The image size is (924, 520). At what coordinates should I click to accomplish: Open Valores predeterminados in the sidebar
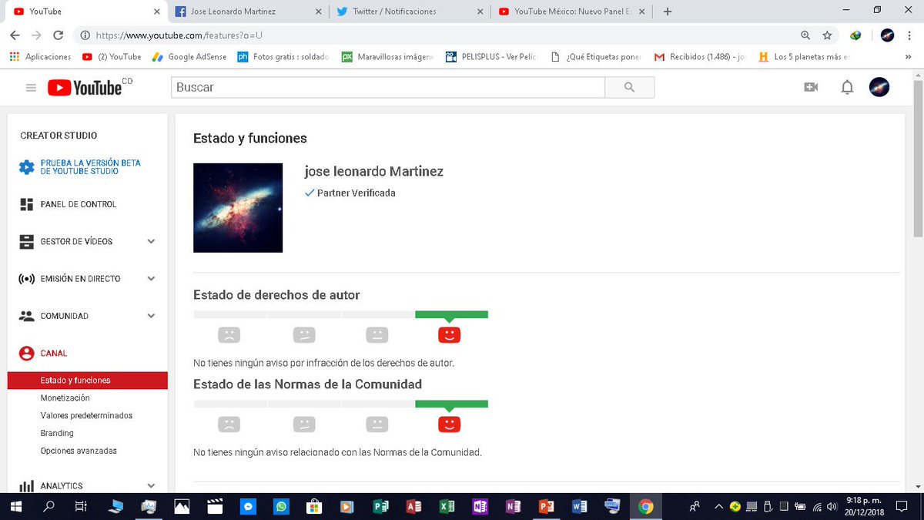pos(86,416)
